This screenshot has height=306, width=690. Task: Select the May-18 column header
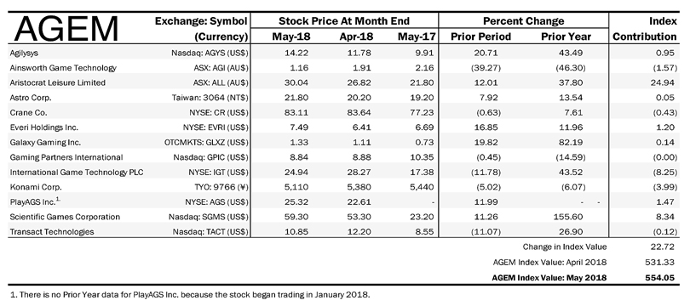290,37
